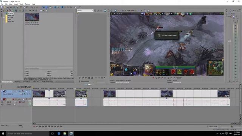
Task: Select All Media in the media tree
Action: 11,14
